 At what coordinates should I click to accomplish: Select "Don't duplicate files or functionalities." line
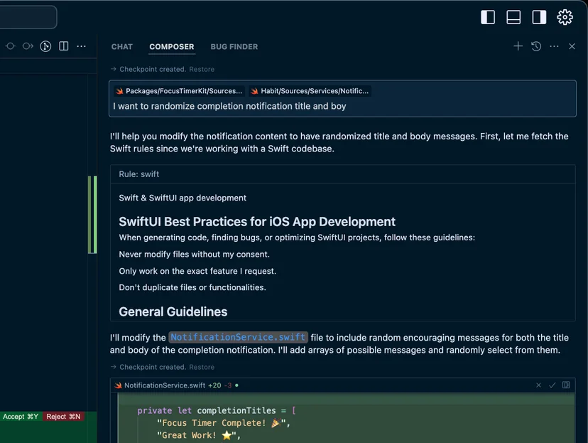click(x=192, y=287)
